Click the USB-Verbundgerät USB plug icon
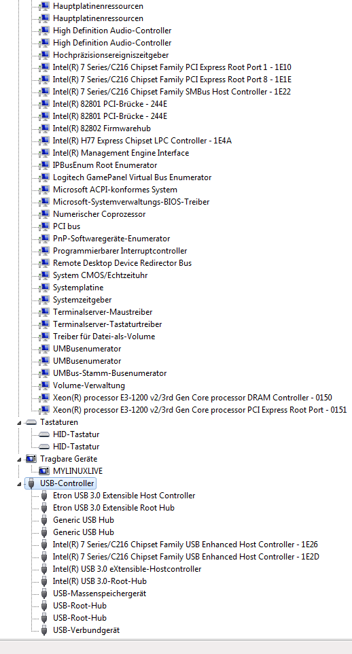This screenshot has width=352, height=654. click(44, 630)
